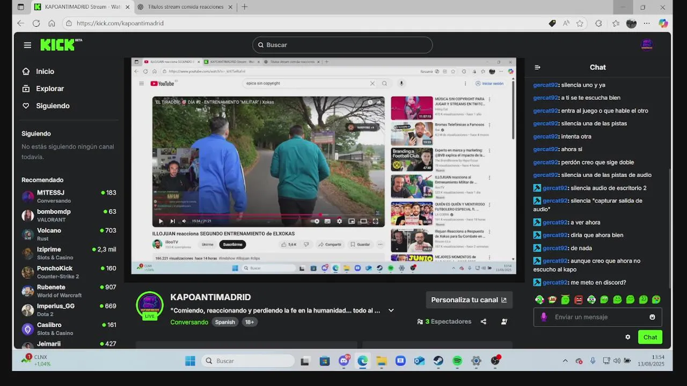Open a new browser tab

pyautogui.click(x=244, y=7)
